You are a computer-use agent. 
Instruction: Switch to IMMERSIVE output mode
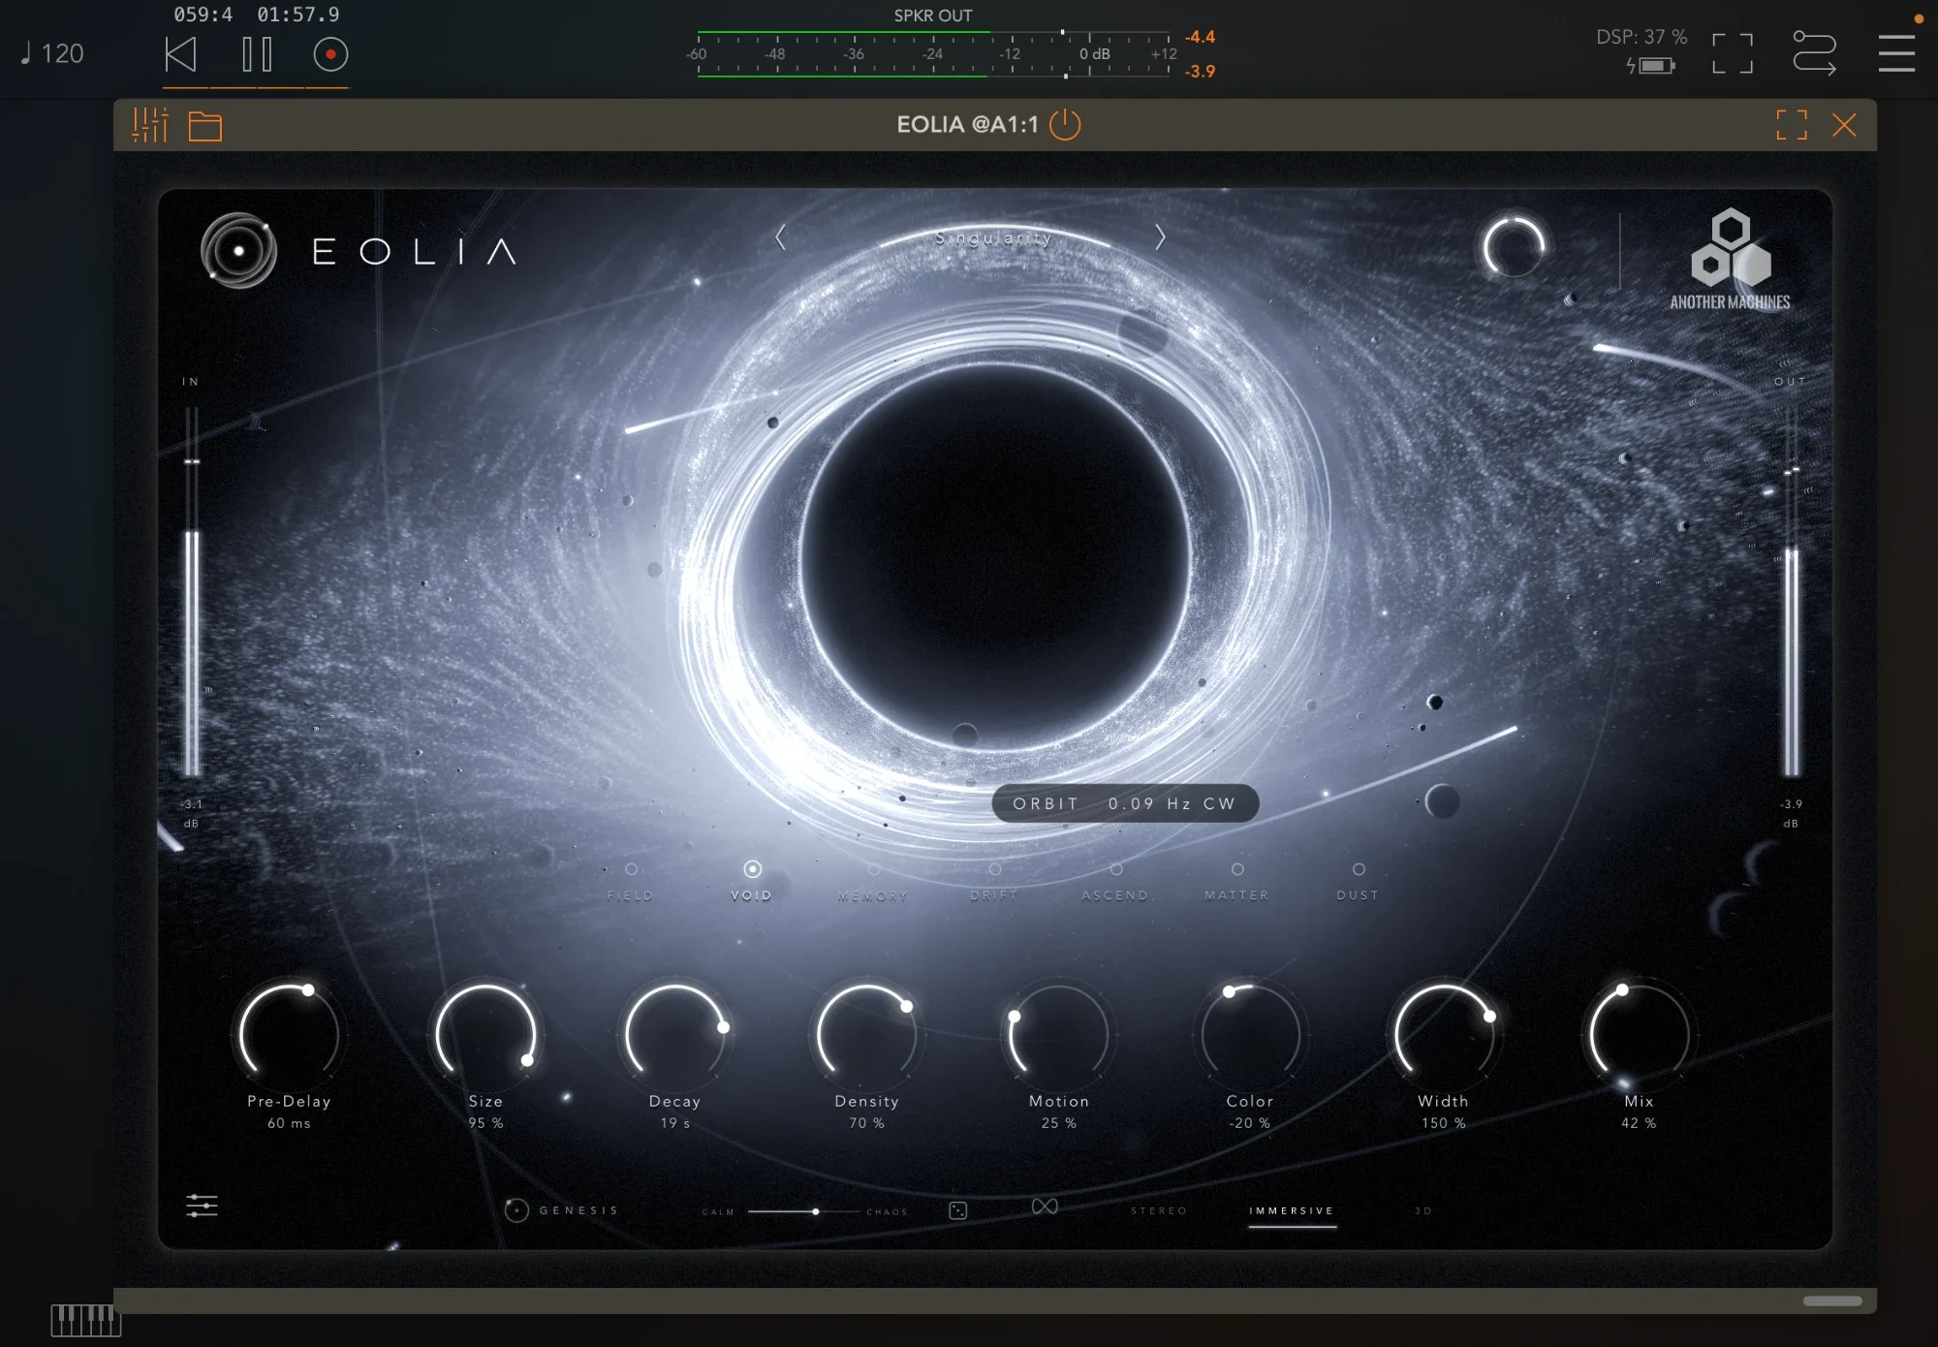point(1292,1211)
